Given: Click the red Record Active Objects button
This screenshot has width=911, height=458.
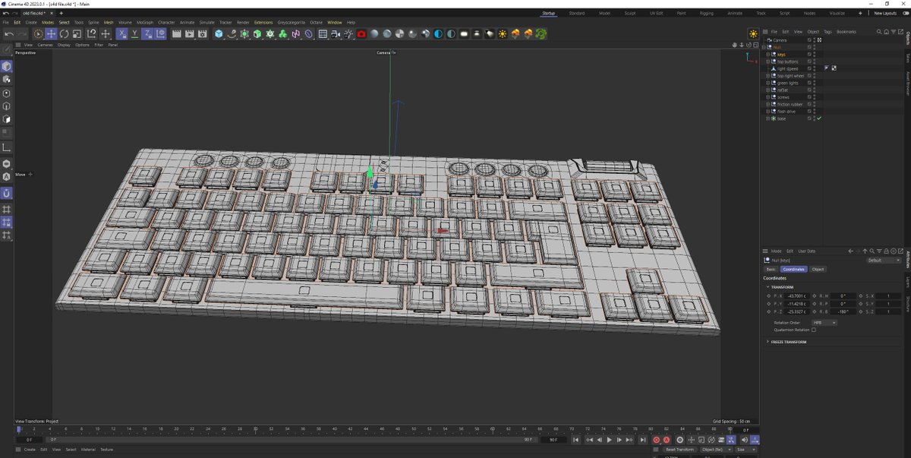Looking at the screenshot, I should pyautogui.click(x=657, y=440).
